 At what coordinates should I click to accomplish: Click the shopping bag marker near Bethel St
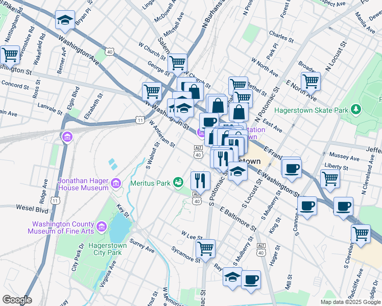point(239,112)
